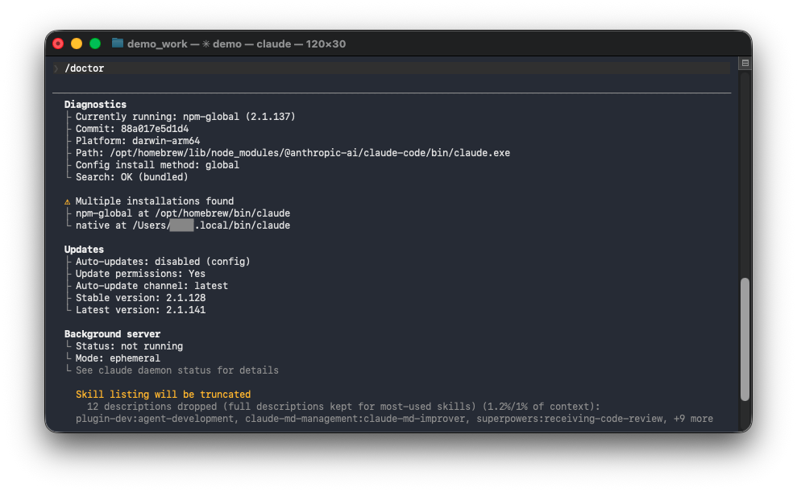Click the Diagnostics heading
This screenshot has width=797, height=492.
pyautogui.click(x=95, y=104)
